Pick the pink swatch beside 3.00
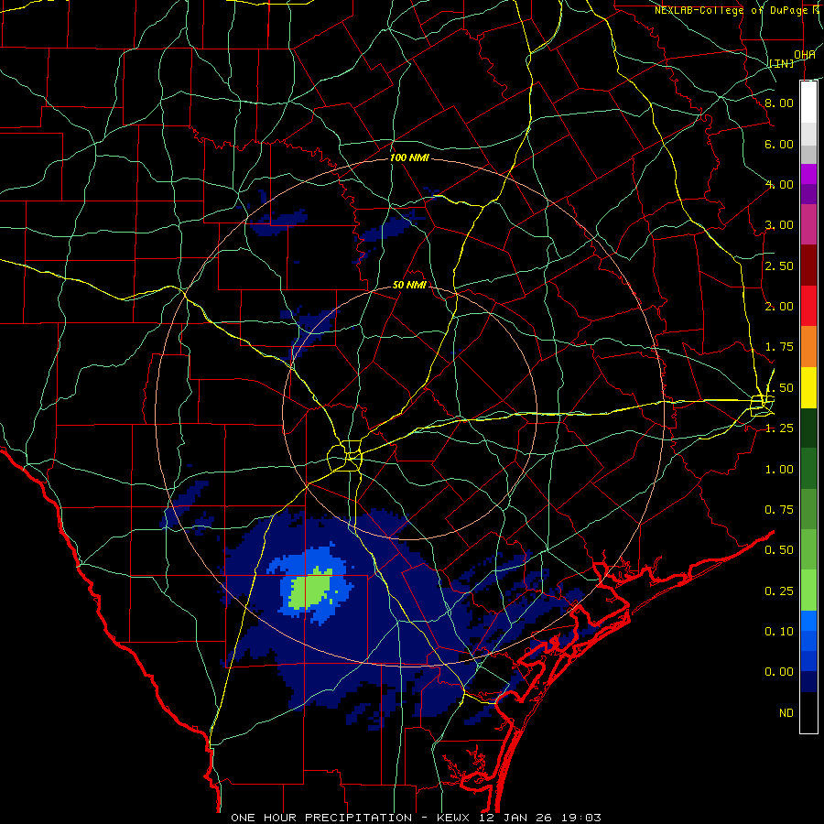The image size is (824, 824). (808, 225)
